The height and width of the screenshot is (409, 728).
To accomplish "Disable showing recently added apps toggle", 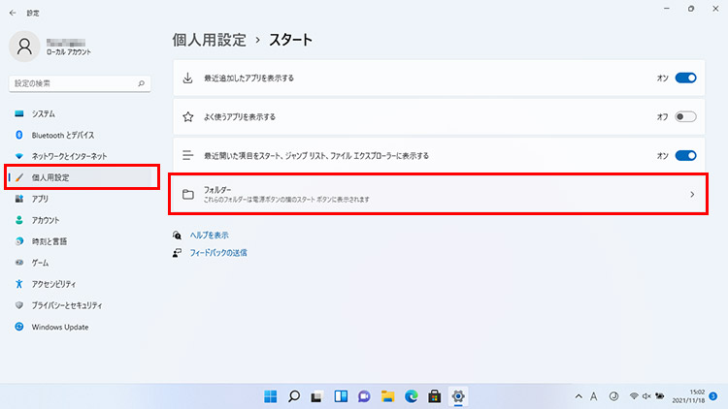I will point(685,78).
